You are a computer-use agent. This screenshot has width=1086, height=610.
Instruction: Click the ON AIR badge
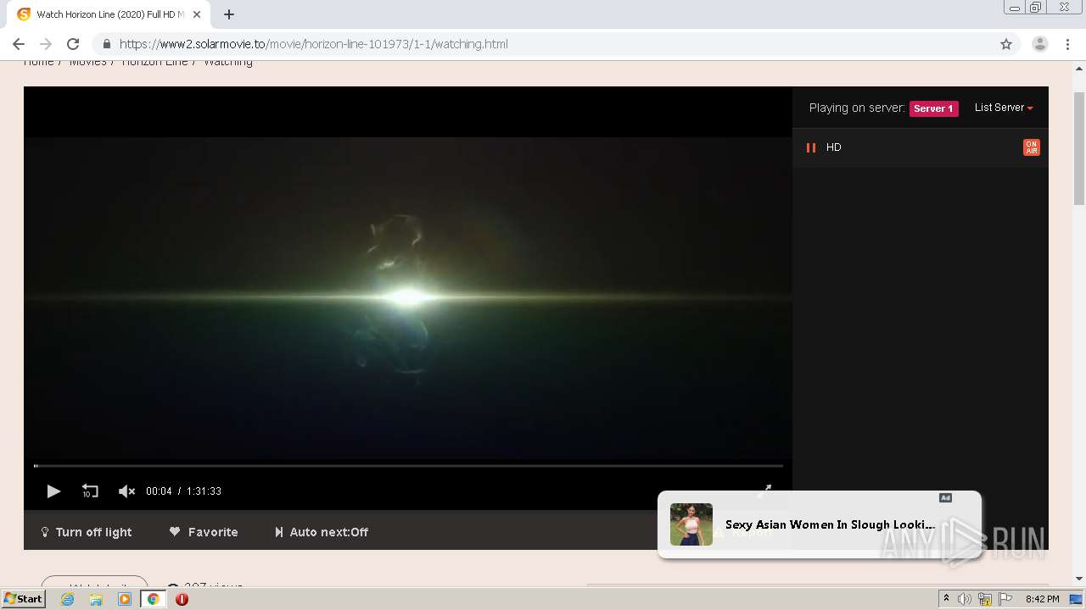(x=1032, y=147)
